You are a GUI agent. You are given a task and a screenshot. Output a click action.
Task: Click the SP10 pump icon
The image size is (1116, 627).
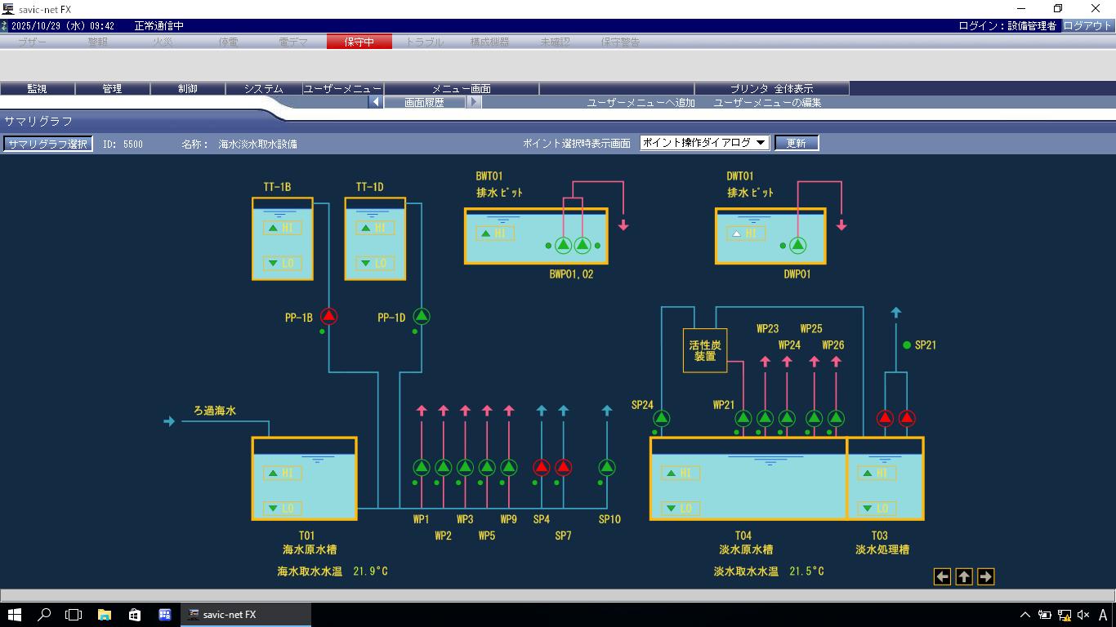606,468
